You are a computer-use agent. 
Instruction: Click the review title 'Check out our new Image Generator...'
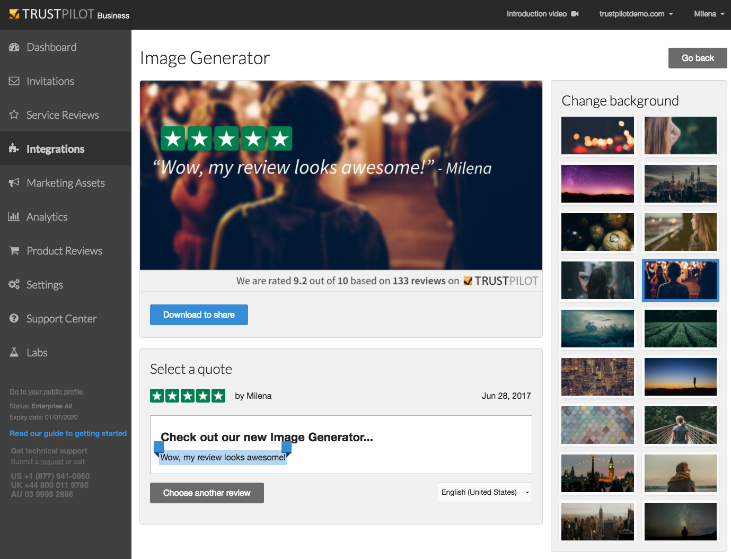click(267, 437)
